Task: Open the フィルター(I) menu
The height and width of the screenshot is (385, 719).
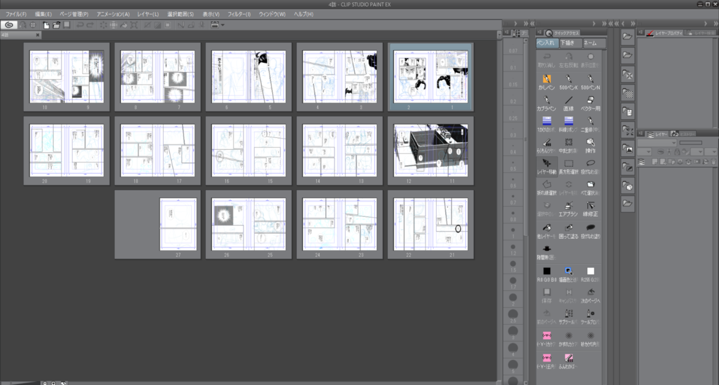Action: (239, 14)
